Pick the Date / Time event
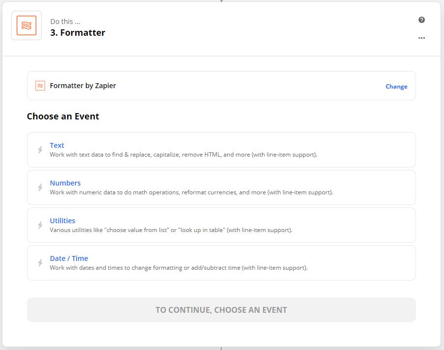Image resolution: width=444 pixels, height=350 pixels. (x=221, y=263)
